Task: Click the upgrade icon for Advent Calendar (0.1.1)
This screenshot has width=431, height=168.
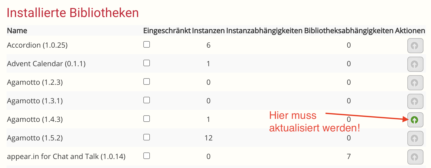Action: [415, 64]
